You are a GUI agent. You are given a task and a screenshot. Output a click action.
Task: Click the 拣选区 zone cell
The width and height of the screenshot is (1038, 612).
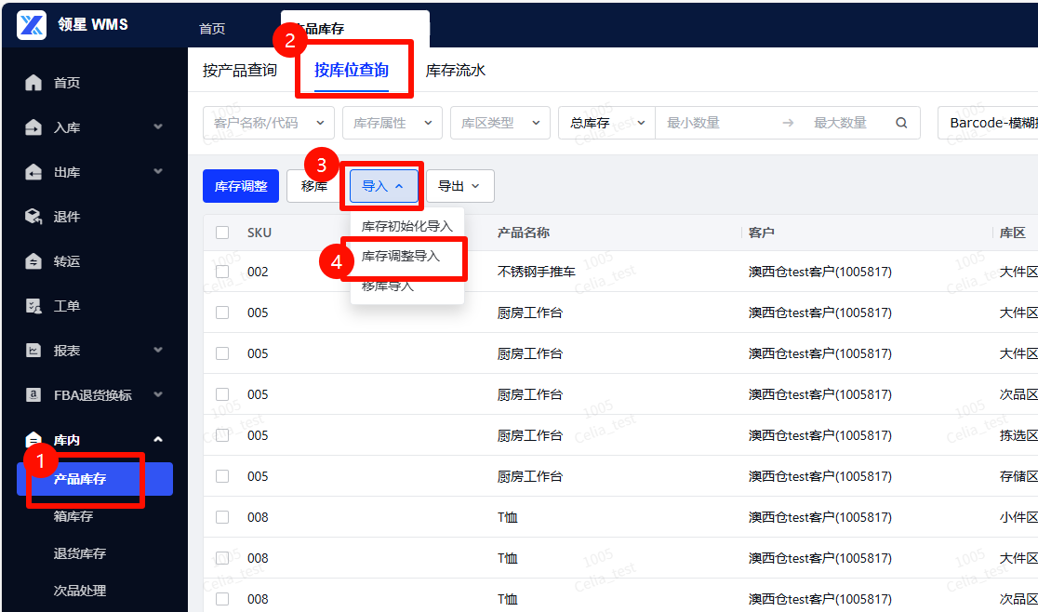[1018, 435]
